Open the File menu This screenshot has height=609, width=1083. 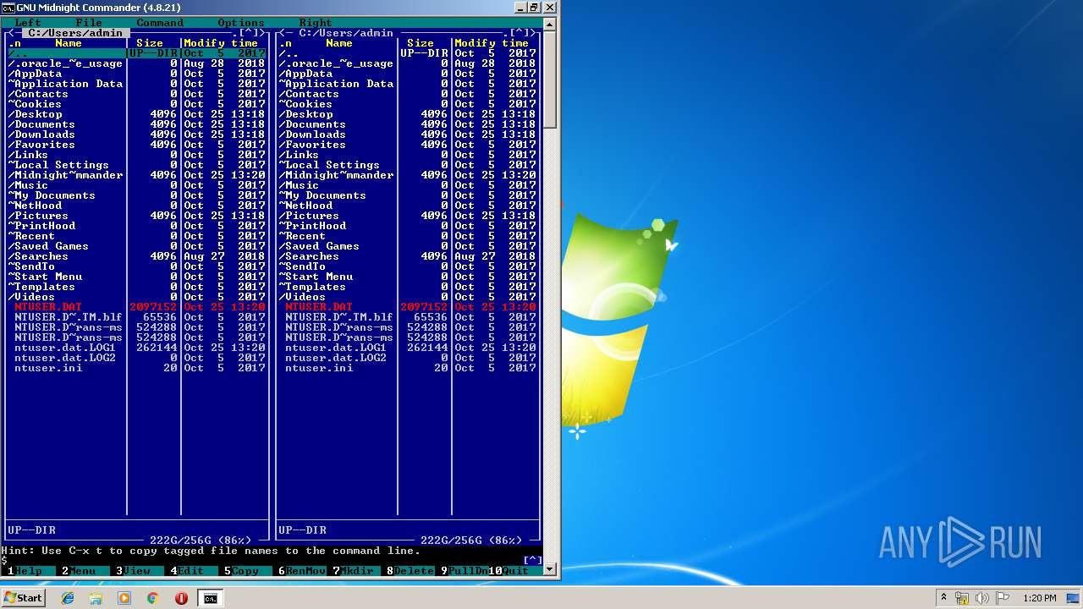tap(89, 23)
